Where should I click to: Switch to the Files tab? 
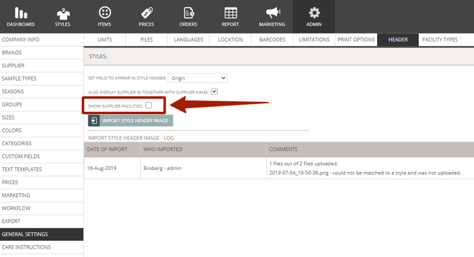click(x=146, y=40)
